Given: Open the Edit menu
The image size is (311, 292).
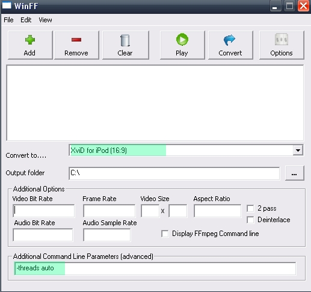Looking at the screenshot, I should click(x=26, y=20).
